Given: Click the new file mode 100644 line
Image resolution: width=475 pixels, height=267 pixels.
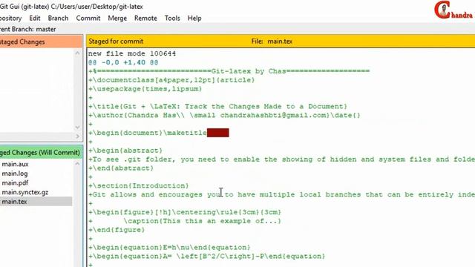Looking at the screenshot, I should (x=132, y=53).
